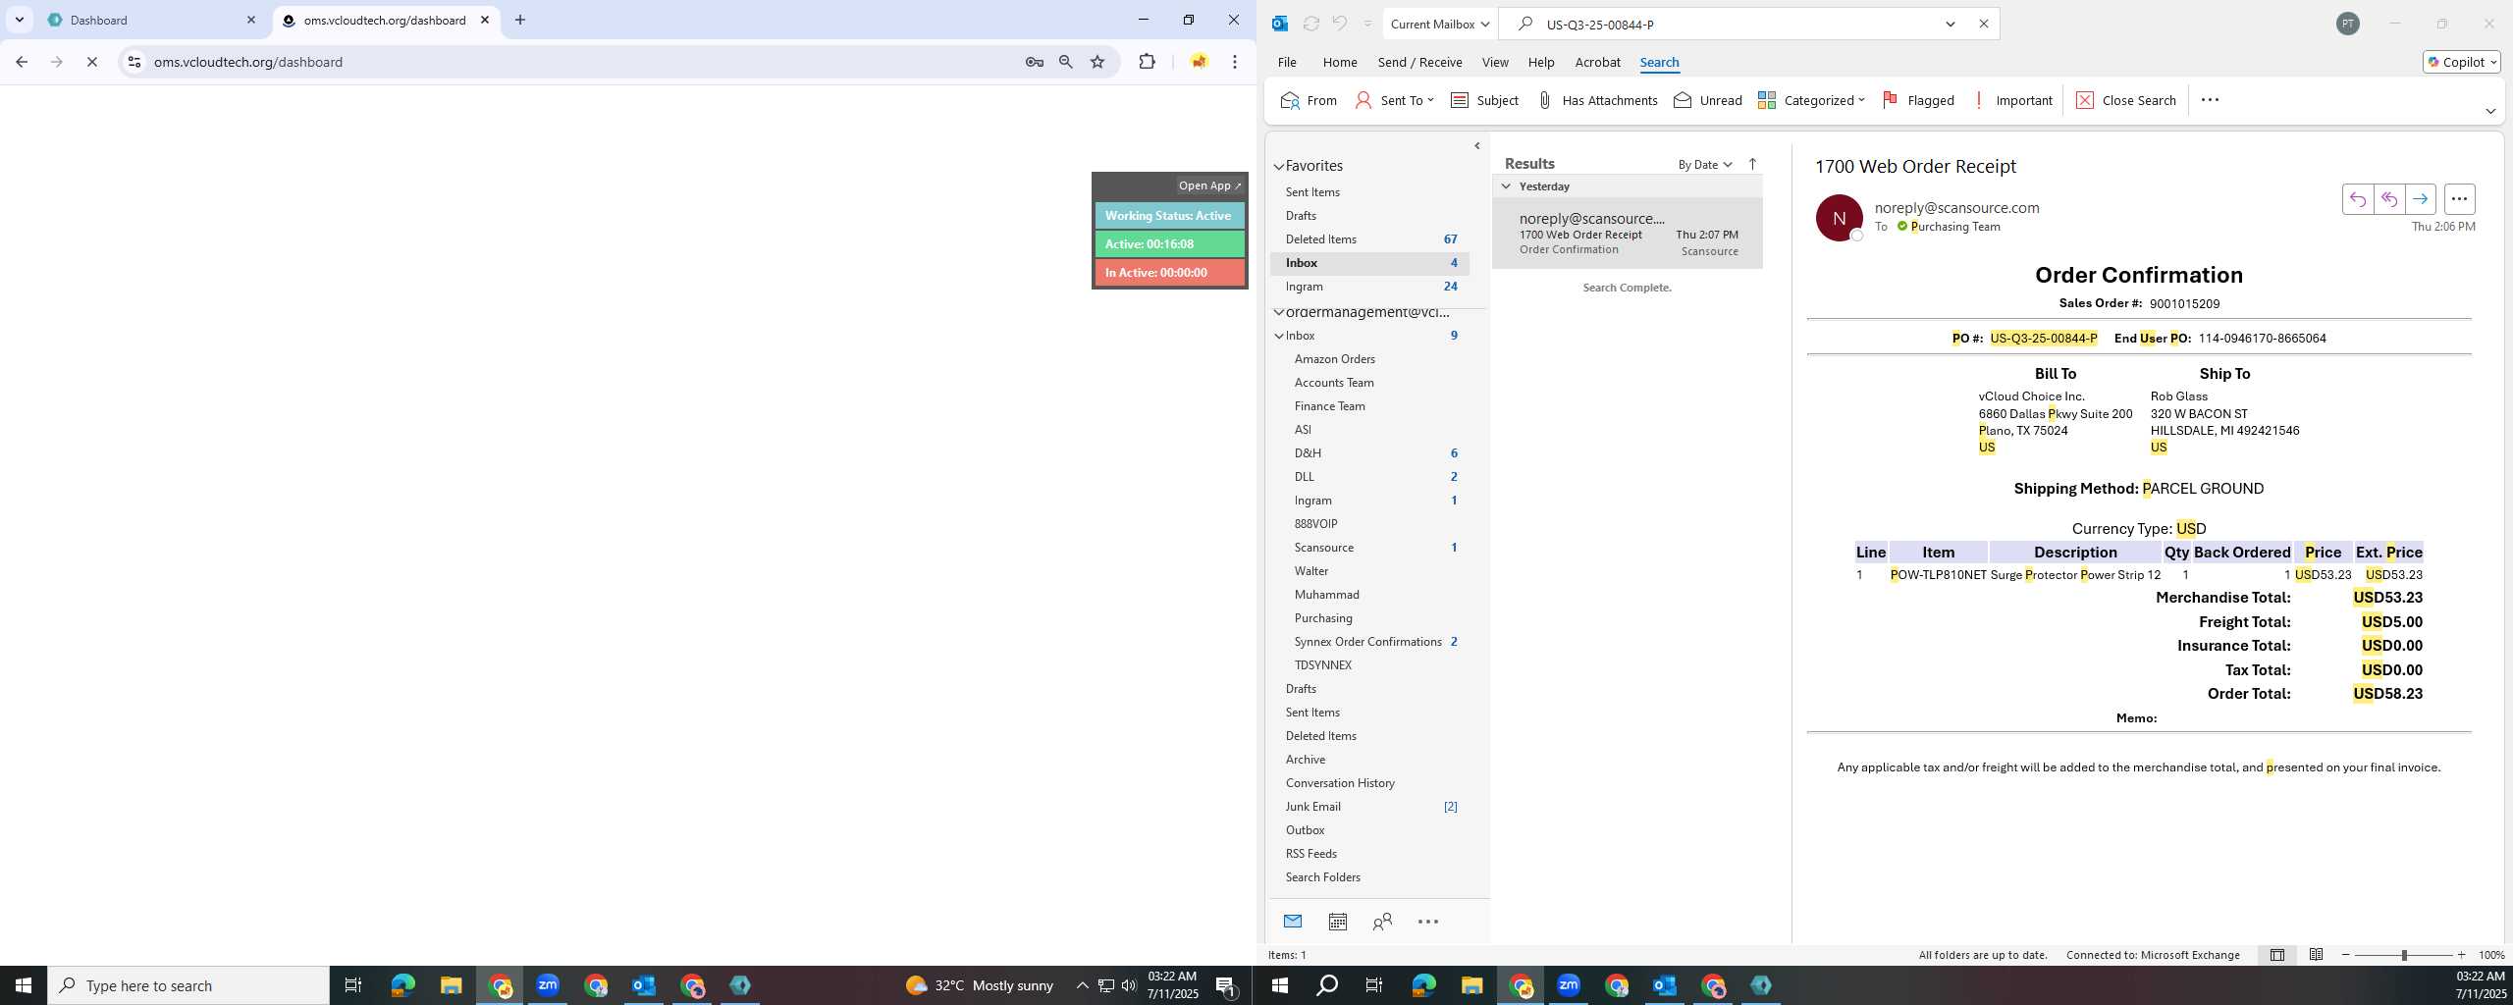
Task: Click zoom out minus in Outlook status bar
Action: point(2346,954)
